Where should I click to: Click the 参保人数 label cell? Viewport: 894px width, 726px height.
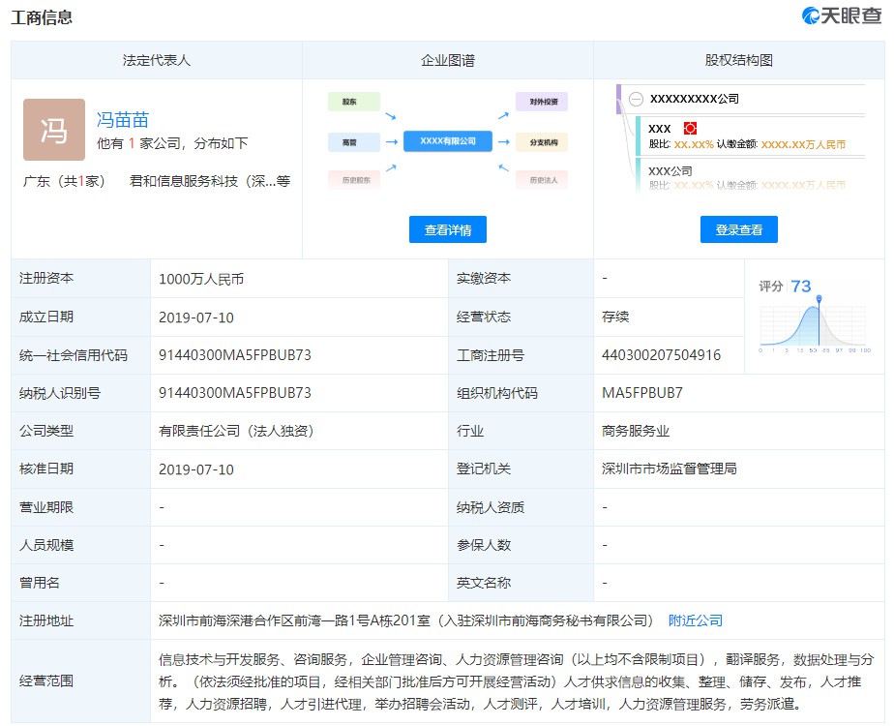(521, 545)
